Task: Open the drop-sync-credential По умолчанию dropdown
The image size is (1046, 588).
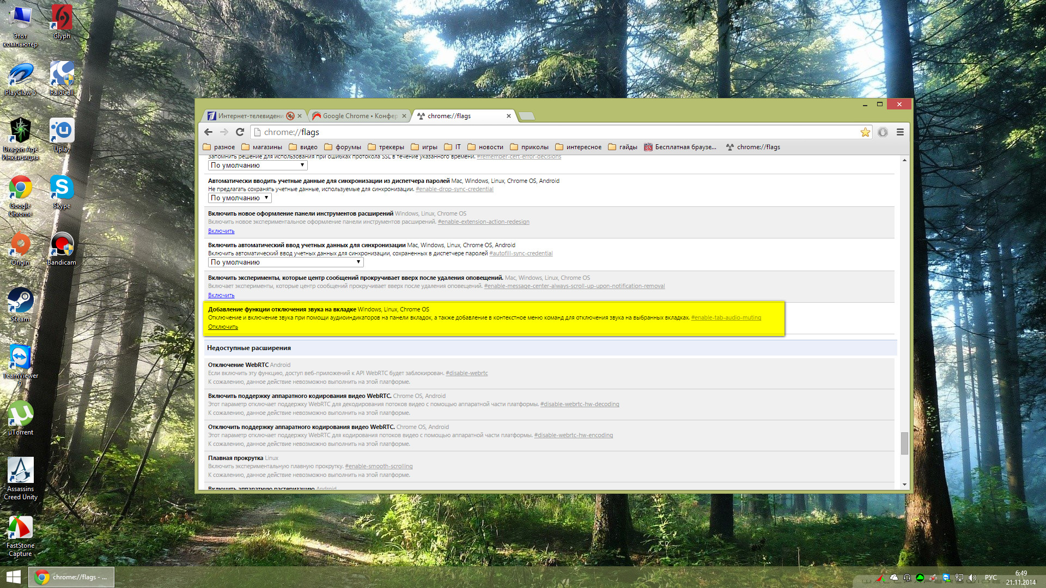Action: click(240, 198)
